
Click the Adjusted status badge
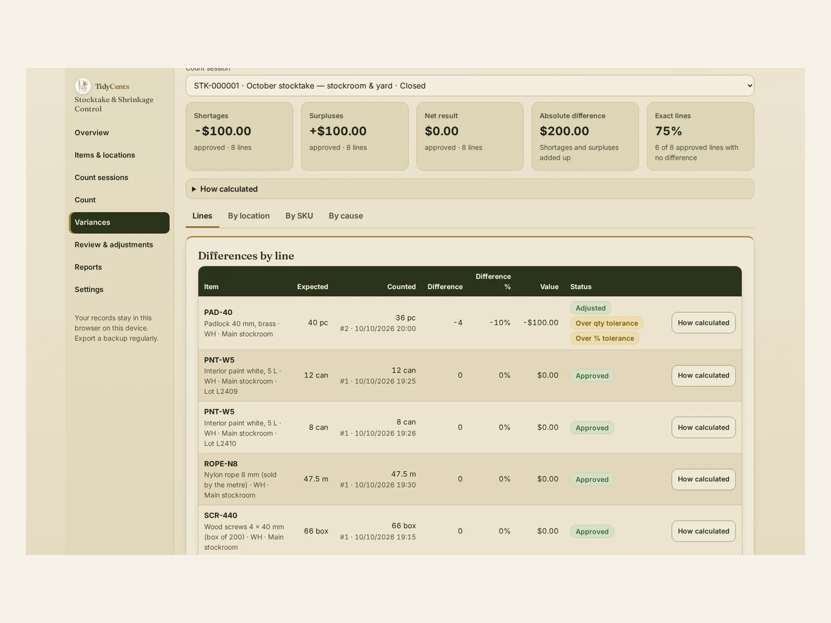[591, 308]
